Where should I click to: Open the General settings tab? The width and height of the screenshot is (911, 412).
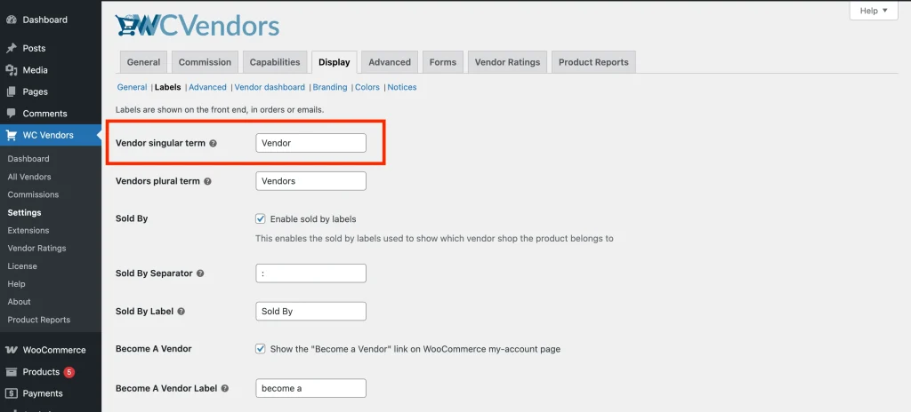(x=143, y=62)
